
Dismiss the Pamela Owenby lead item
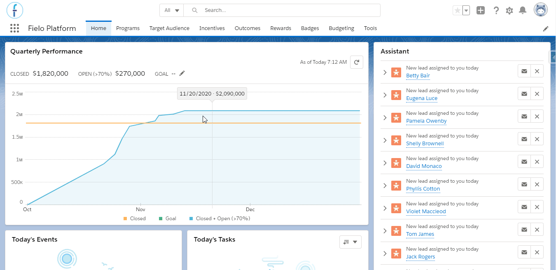(x=537, y=116)
